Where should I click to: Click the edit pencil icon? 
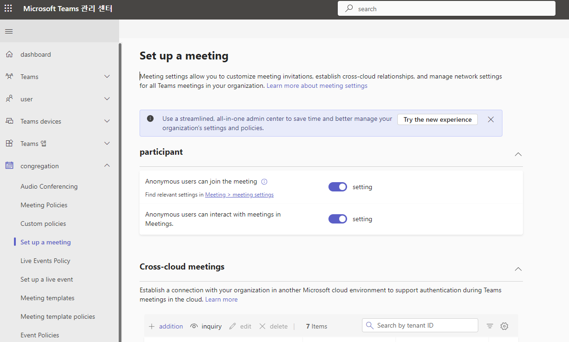pyautogui.click(x=233, y=326)
